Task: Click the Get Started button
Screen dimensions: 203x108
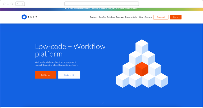Action: [46, 75]
